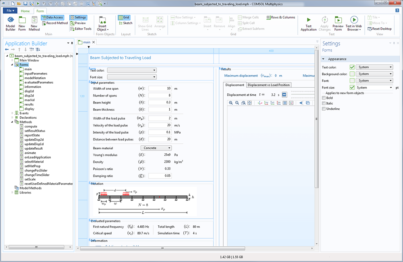Click the Width of one span field

pyautogui.click(x=160, y=88)
